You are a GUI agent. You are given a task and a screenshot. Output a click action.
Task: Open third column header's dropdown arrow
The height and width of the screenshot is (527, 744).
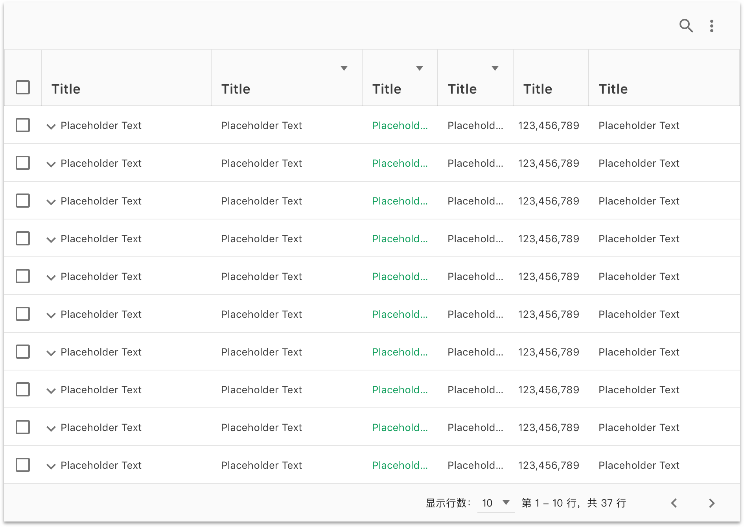click(420, 68)
